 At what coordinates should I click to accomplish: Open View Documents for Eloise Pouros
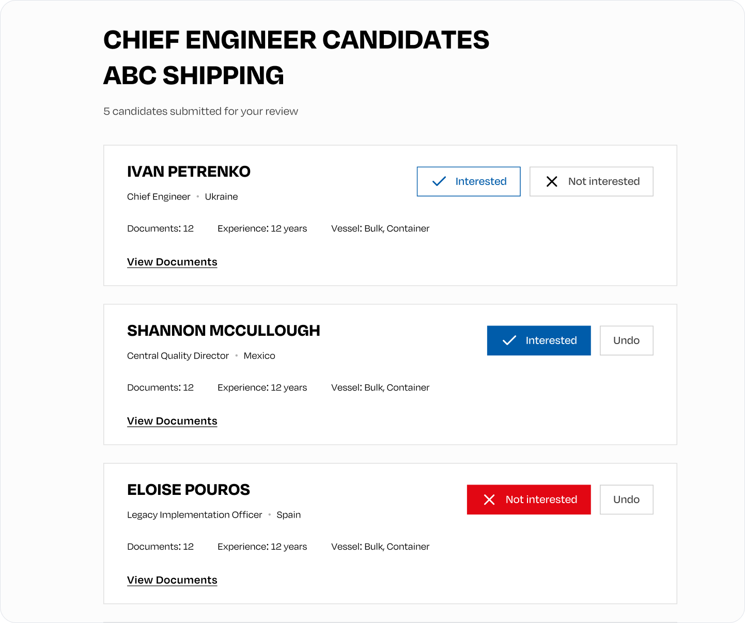coord(172,580)
